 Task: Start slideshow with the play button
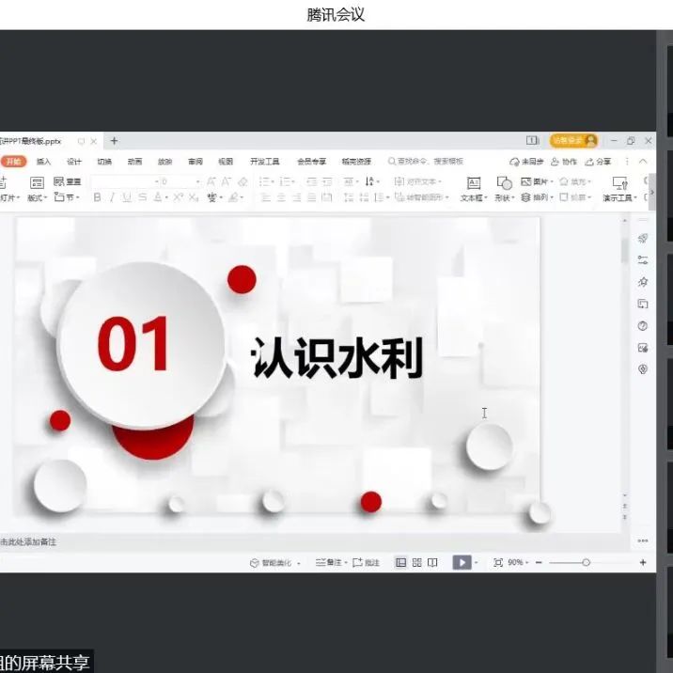coord(461,562)
